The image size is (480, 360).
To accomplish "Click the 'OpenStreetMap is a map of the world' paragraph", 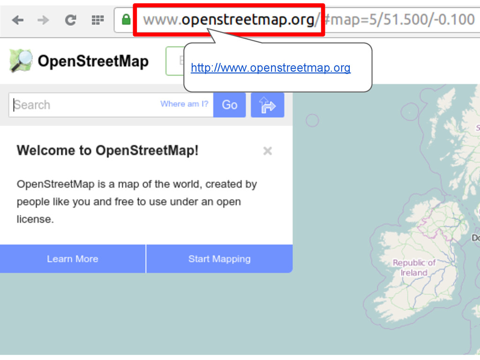I will 137,202.
